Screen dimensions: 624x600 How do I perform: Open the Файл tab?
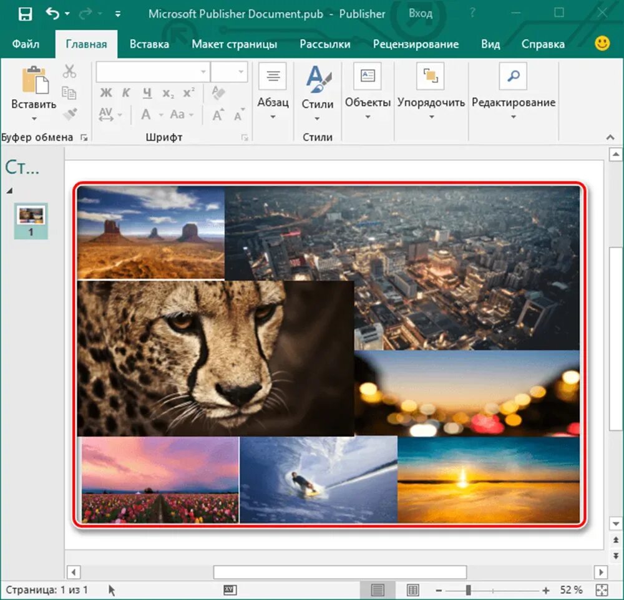26,44
